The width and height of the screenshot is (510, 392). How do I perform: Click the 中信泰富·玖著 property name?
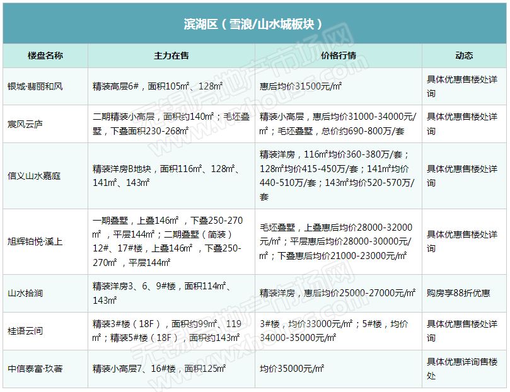[35, 369]
